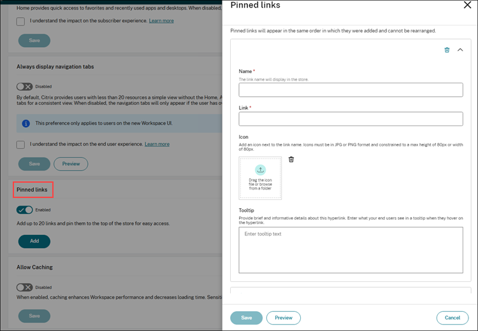The height and width of the screenshot is (331, 478).
Task: Click the upload icon in the drop zone
Action: point(260,170)
